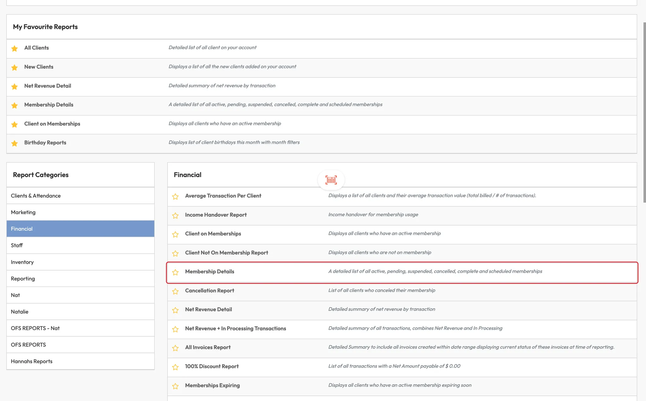Select the Clients & Attendance category
Image resolution: width=646 pixels, height=401 pixels.
click(x=36, y=196)
